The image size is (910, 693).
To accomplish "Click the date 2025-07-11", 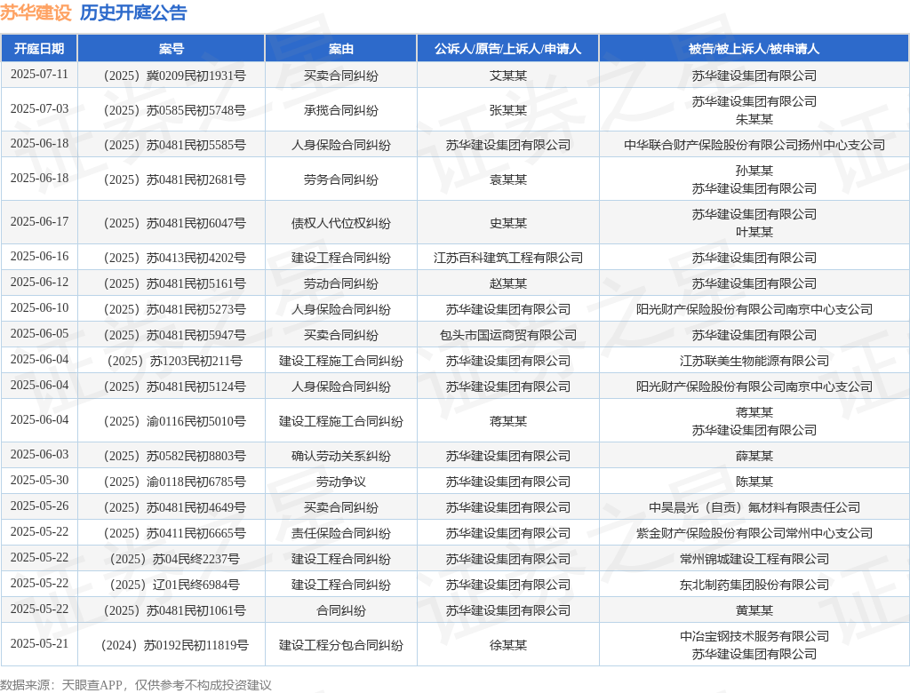I will point(39,75).
